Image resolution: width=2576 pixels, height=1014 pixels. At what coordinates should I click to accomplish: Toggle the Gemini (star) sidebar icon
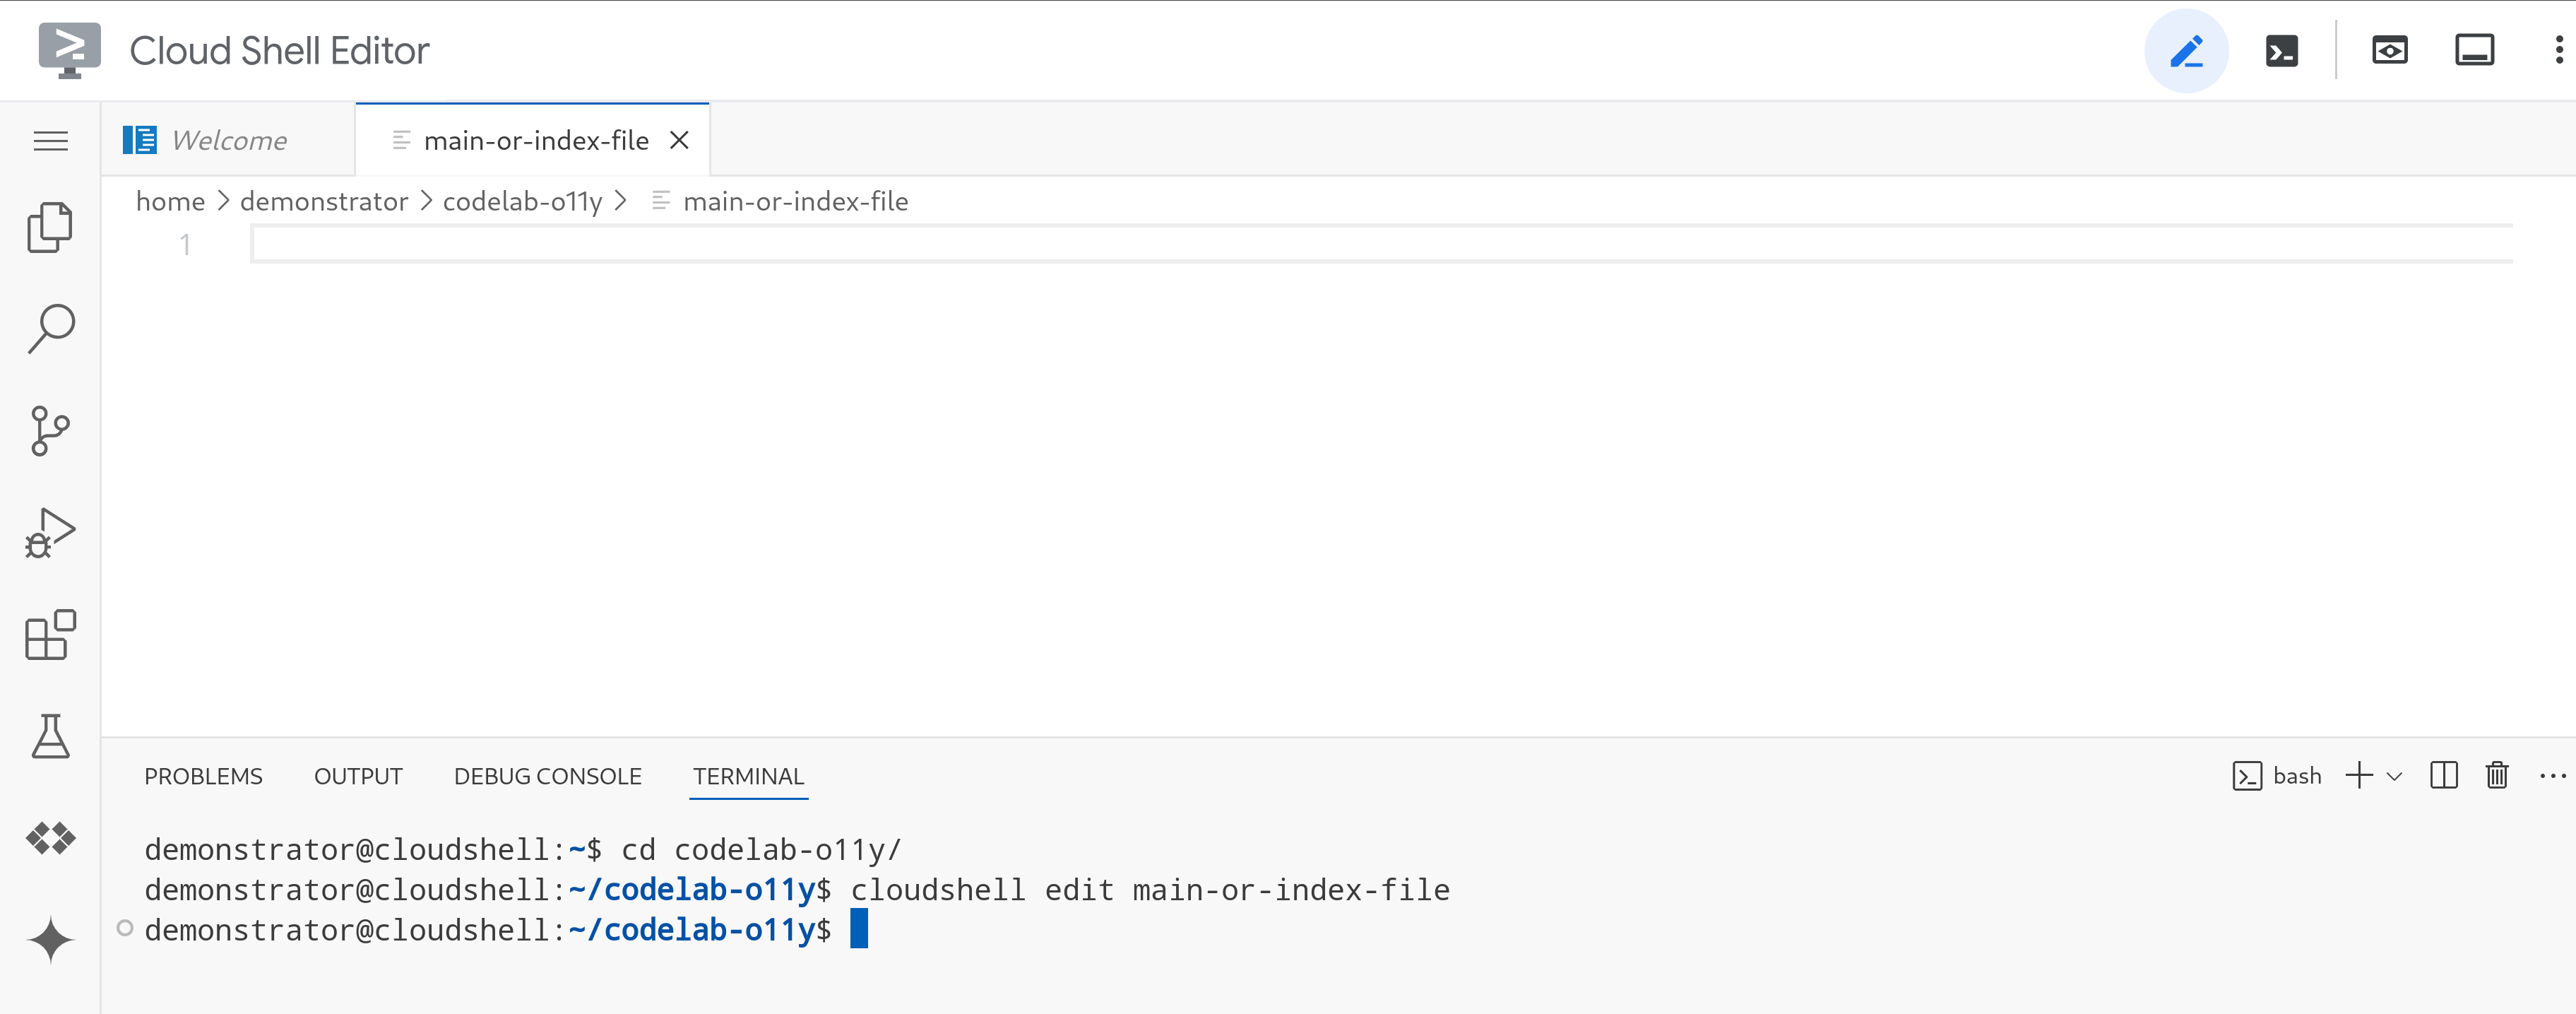point(49,938)
